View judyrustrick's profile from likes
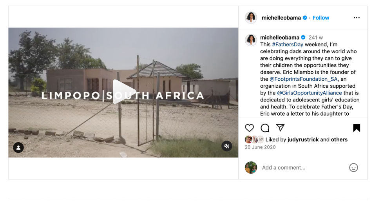This screenshot has width=373, height=210. pos(303,139)
